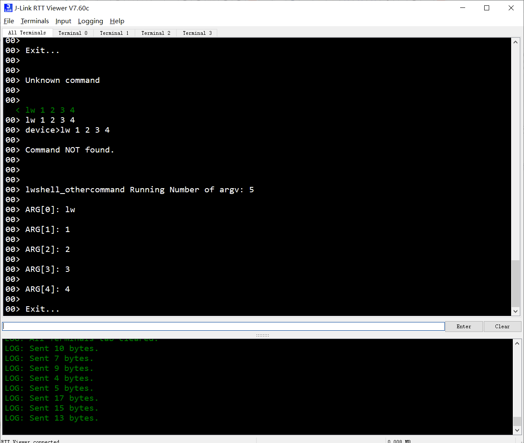Switch to the All Terminals tab
This screenshot has width=524, height=443.
click(x=27, y=33)
